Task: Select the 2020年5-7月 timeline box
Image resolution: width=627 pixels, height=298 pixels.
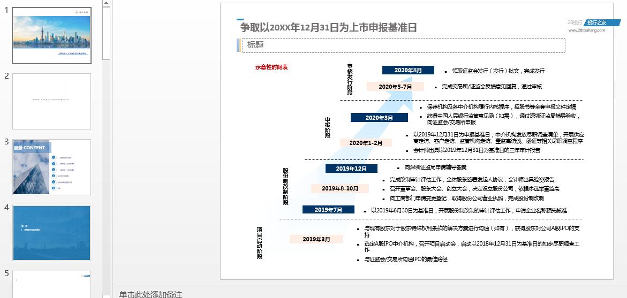Action: (396, 86)
